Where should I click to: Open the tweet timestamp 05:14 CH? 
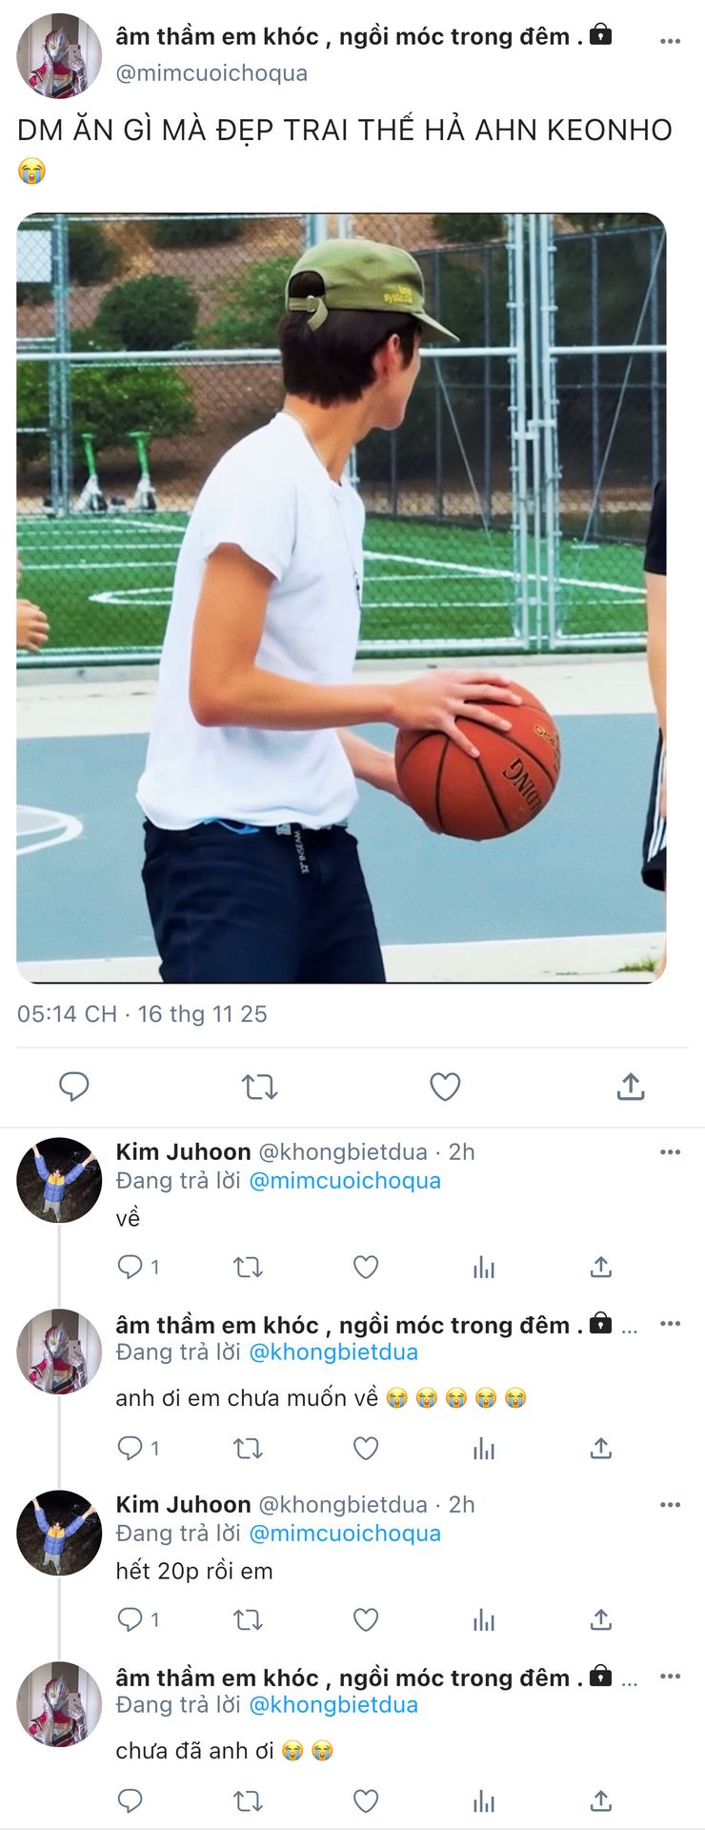(x=67, y=1014)
